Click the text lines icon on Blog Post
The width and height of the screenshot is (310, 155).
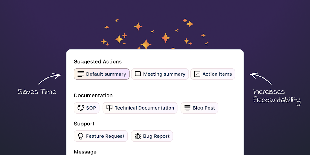[x=187, y=108]
